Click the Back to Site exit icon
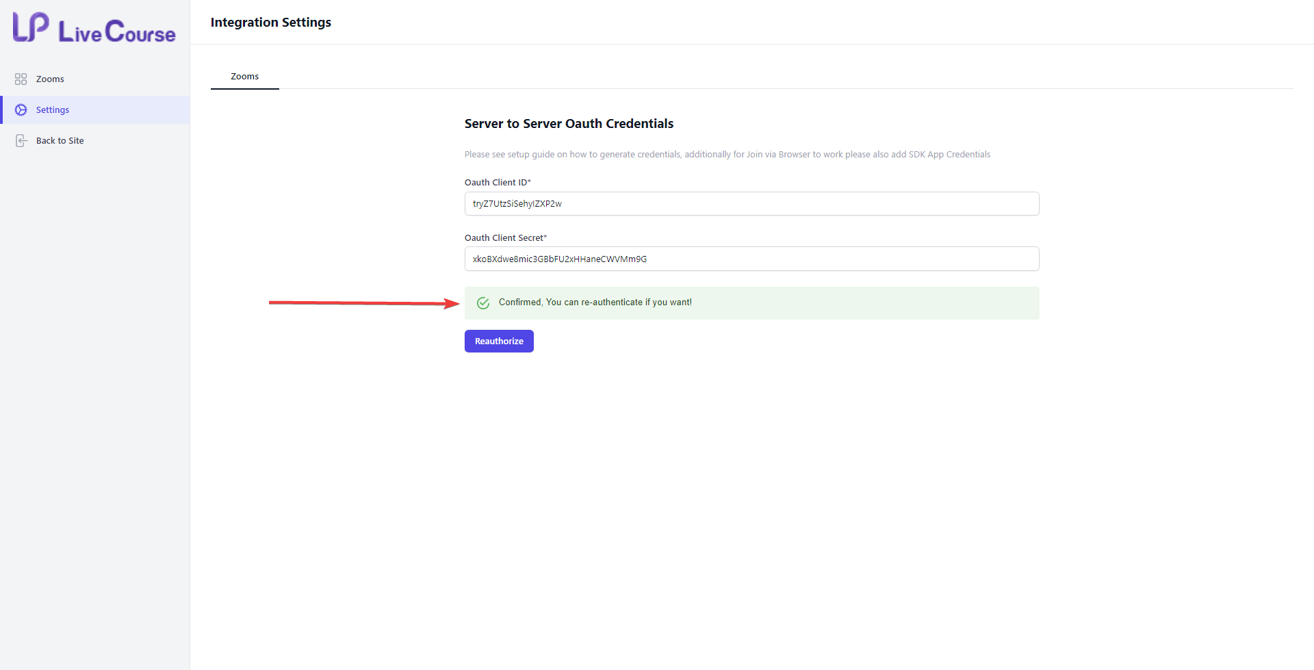 [21, 141]
